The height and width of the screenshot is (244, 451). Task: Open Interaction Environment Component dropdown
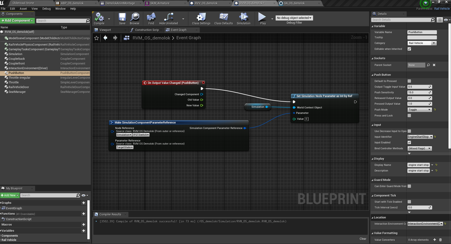425,224
